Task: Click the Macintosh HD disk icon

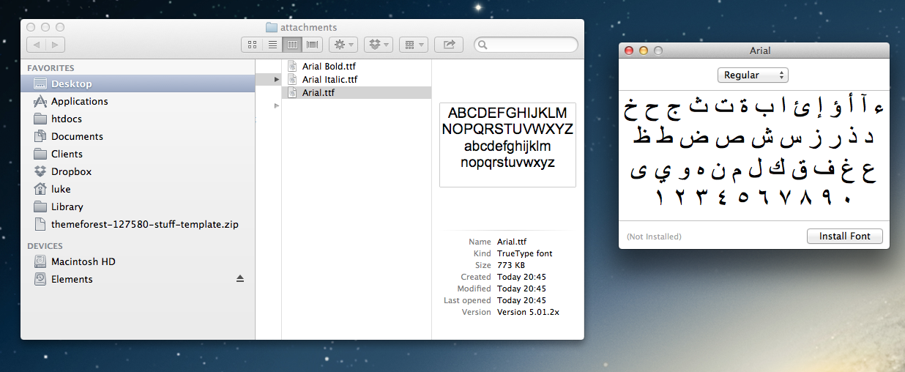Action: 40,261
